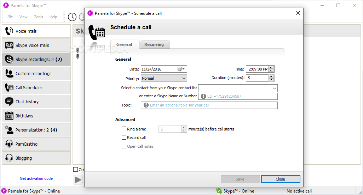The width and height of the screenshot is (363, 195).
Task: Switch to the Recurring tab
Action: click(154, 44)
